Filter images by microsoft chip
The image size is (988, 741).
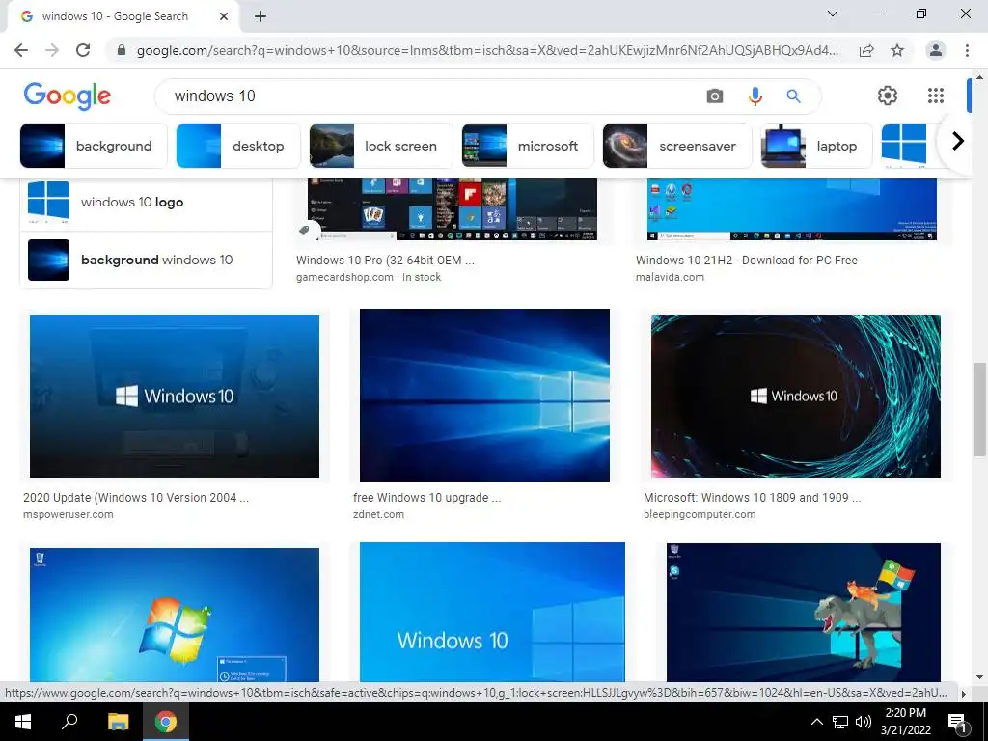pyautogui.click(x=528, y=146)
